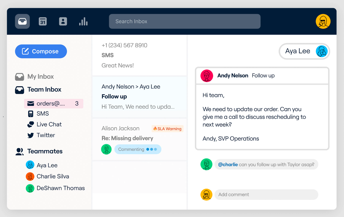Screen dimensions: 344x217
Task: Open the contacts icon in top bar
Action: (63, 21)
